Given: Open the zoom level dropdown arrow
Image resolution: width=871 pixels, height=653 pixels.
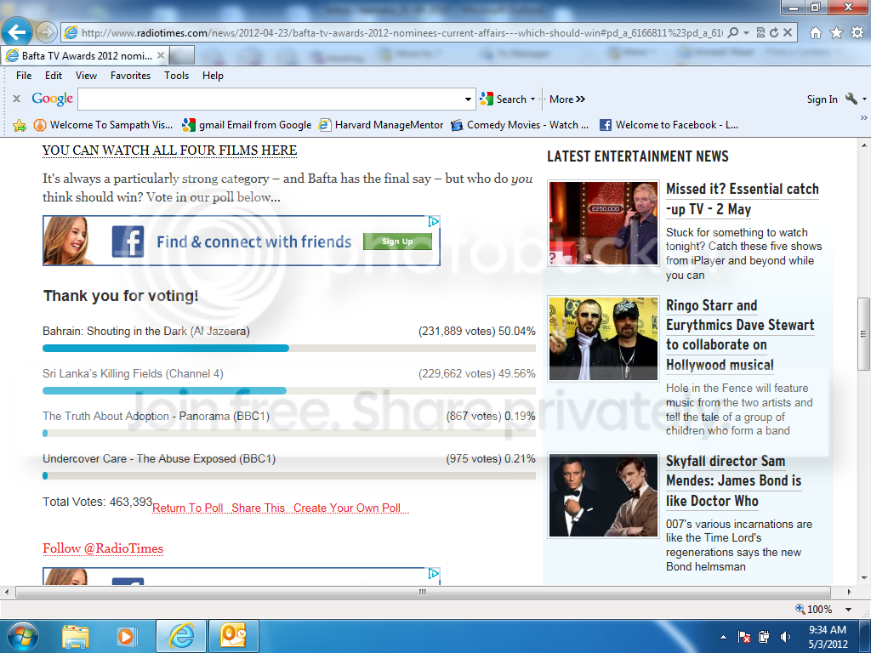Looking at the screenshot, I should [x=848, y=609].
